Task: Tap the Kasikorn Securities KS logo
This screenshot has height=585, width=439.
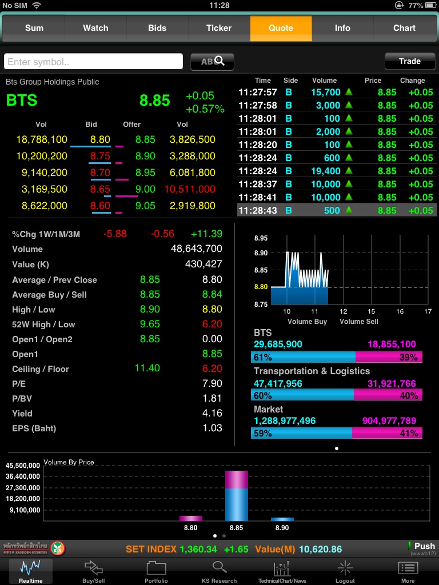Action: click(x=58, y=548)
